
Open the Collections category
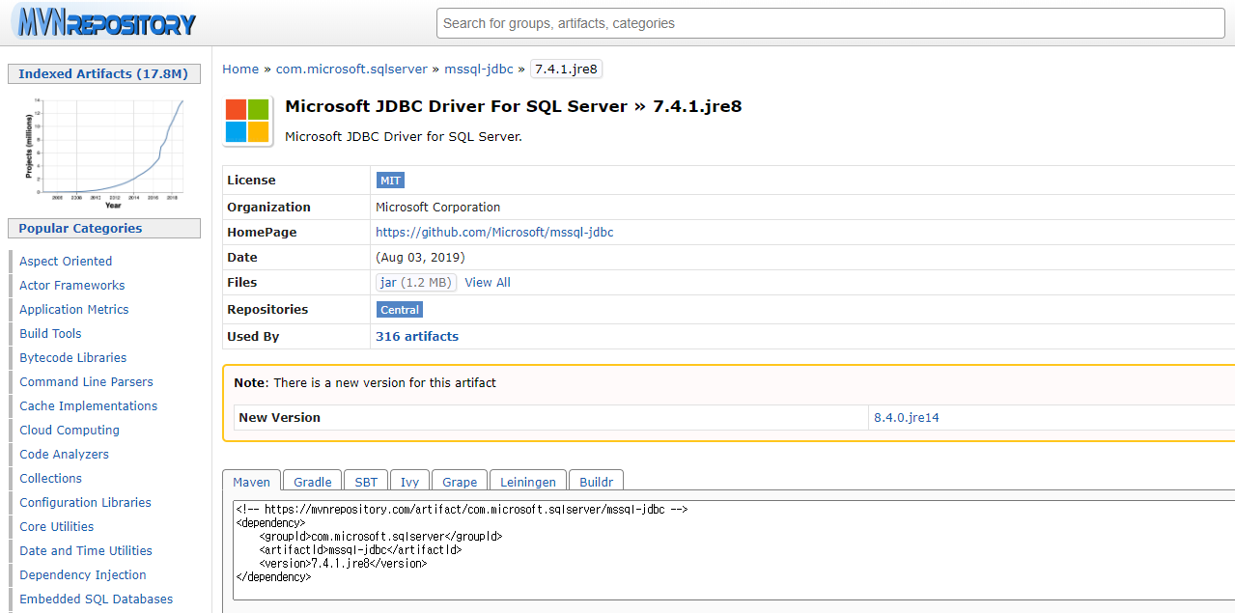click(x=50, y=479)
